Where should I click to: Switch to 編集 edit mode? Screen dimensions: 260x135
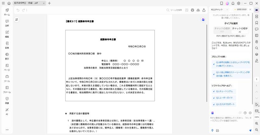tap(7, 34)
